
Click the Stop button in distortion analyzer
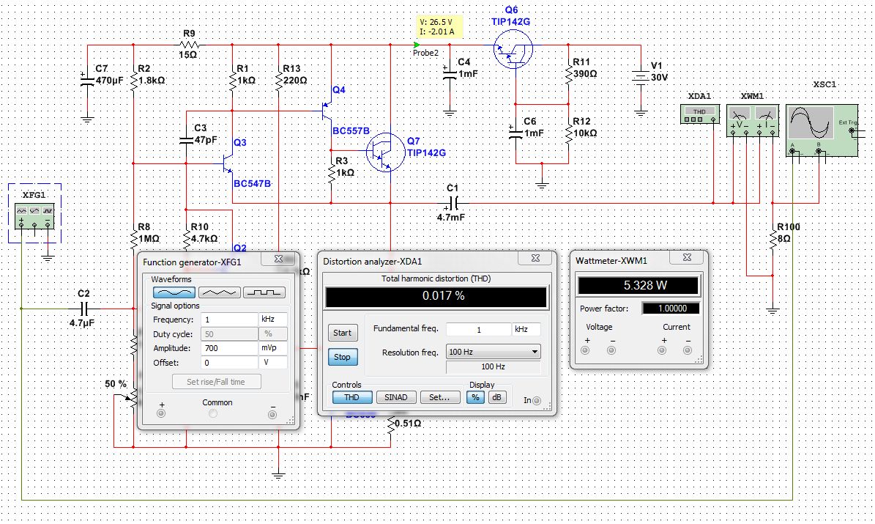pyautogui.click(x=342, y=357)
